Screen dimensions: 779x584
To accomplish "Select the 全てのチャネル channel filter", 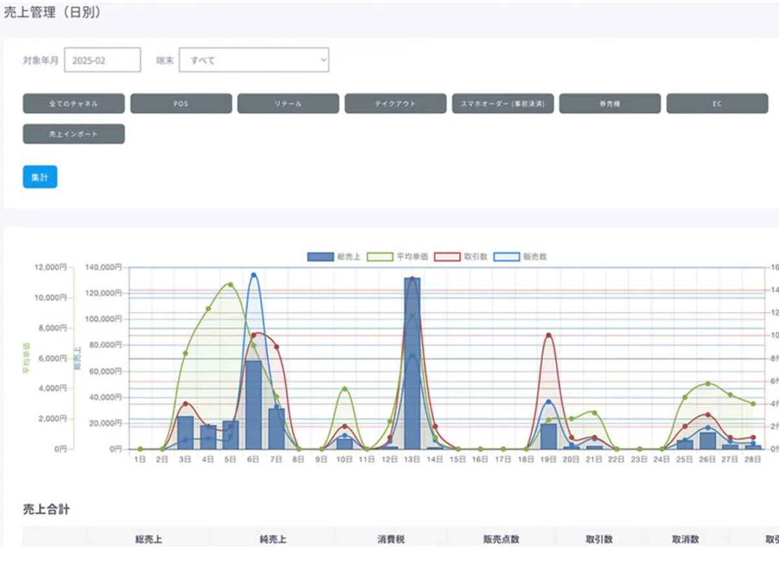I will [x=73, y=104].
